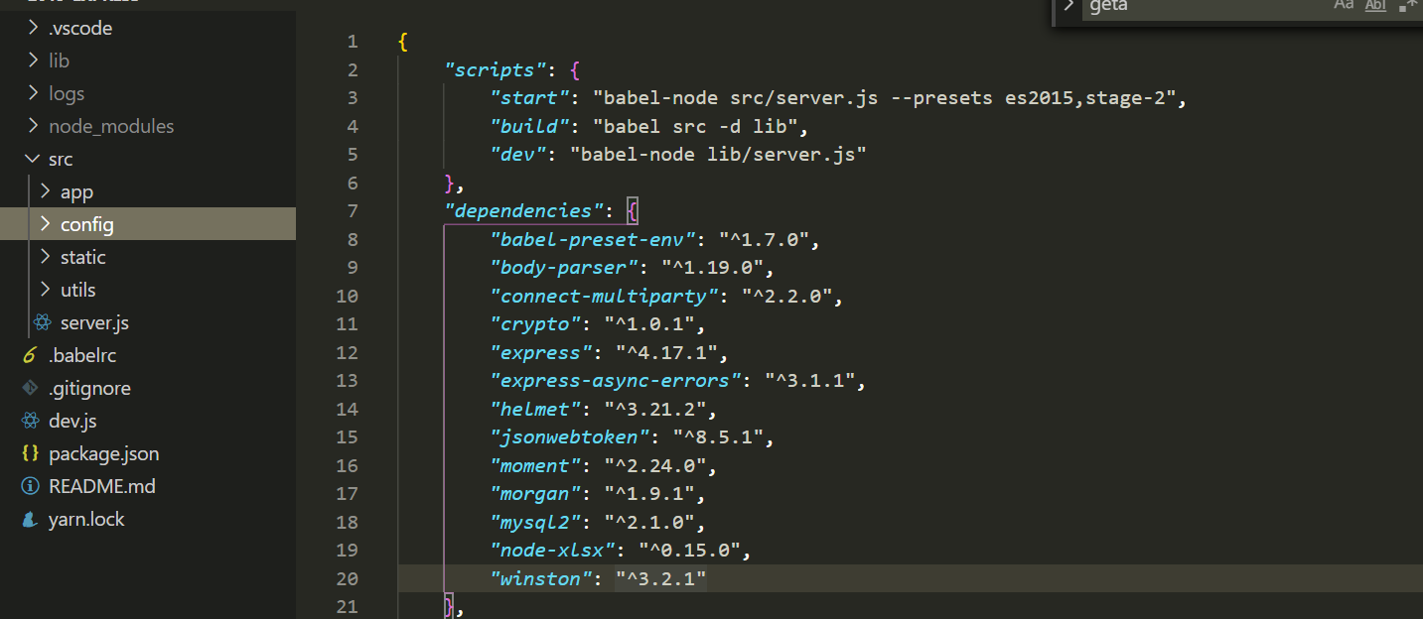
Task: Open yarn.lock file
Action: (86, 519)
